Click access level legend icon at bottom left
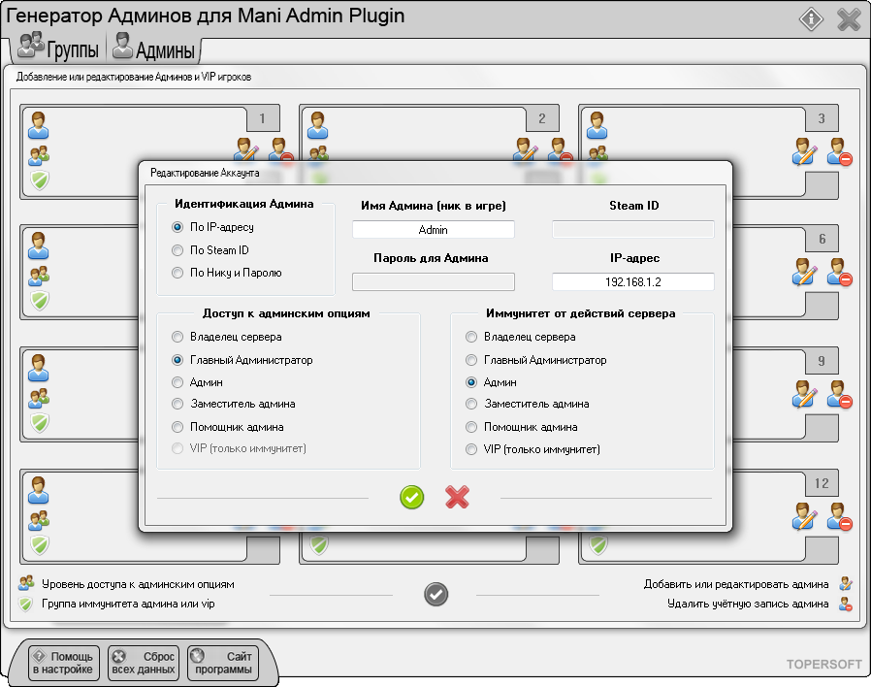This screenshot has width=871, height=687. point(26,583)
